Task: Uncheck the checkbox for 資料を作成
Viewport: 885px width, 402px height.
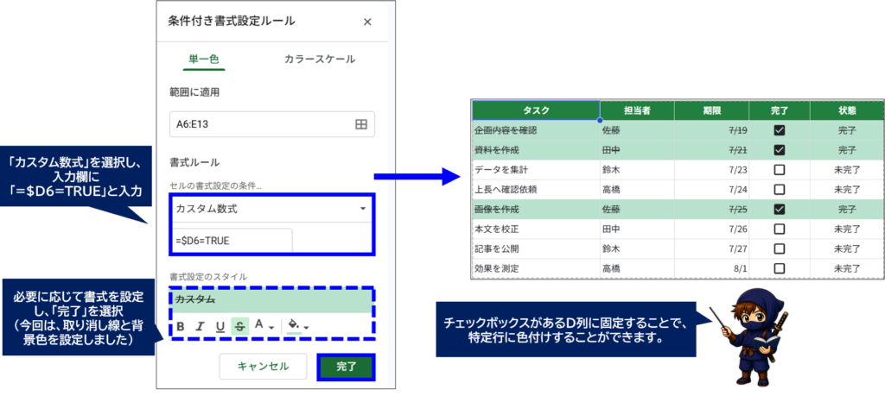Action: (x=780, y=150)
